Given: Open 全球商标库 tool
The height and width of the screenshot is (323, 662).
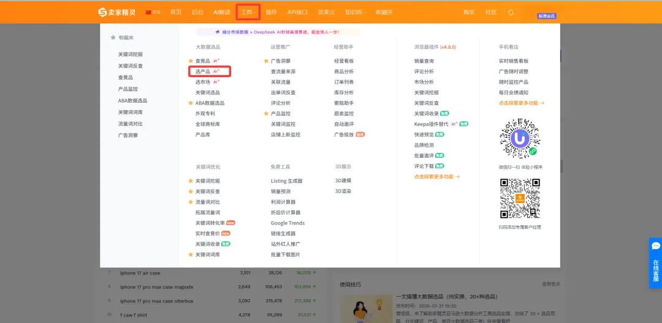Looking at the screenshot, I should 208,124.
